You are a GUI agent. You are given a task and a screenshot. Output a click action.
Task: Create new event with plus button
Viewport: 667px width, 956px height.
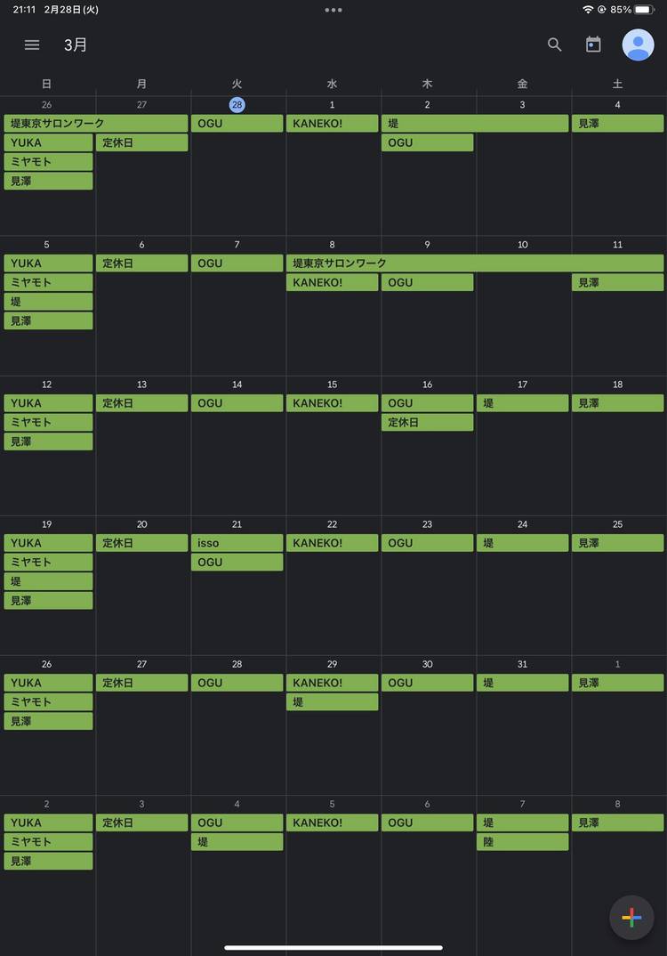[x=631, y=917]
